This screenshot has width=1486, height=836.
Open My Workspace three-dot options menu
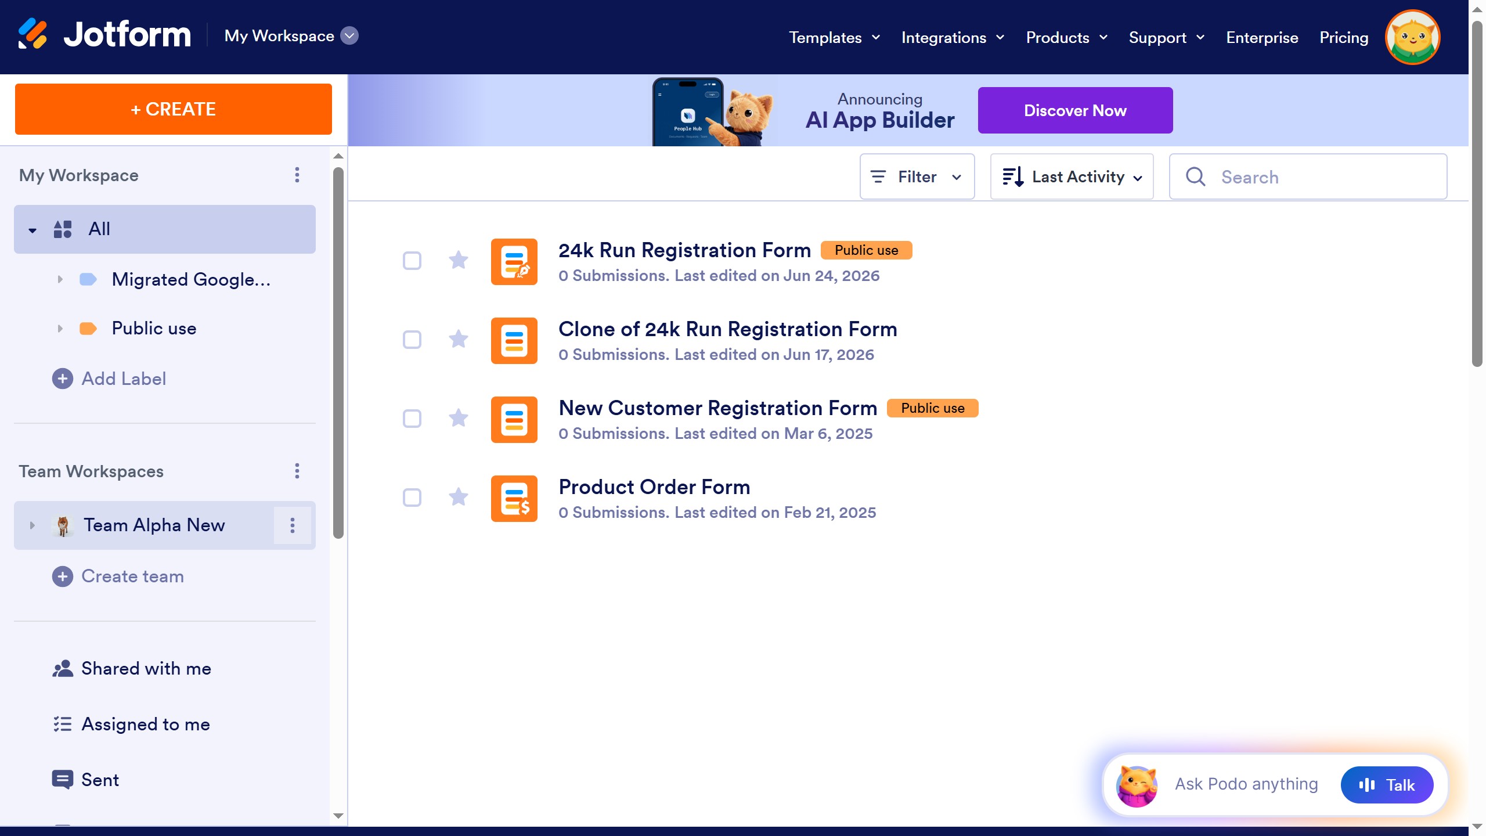click(297, 175)
